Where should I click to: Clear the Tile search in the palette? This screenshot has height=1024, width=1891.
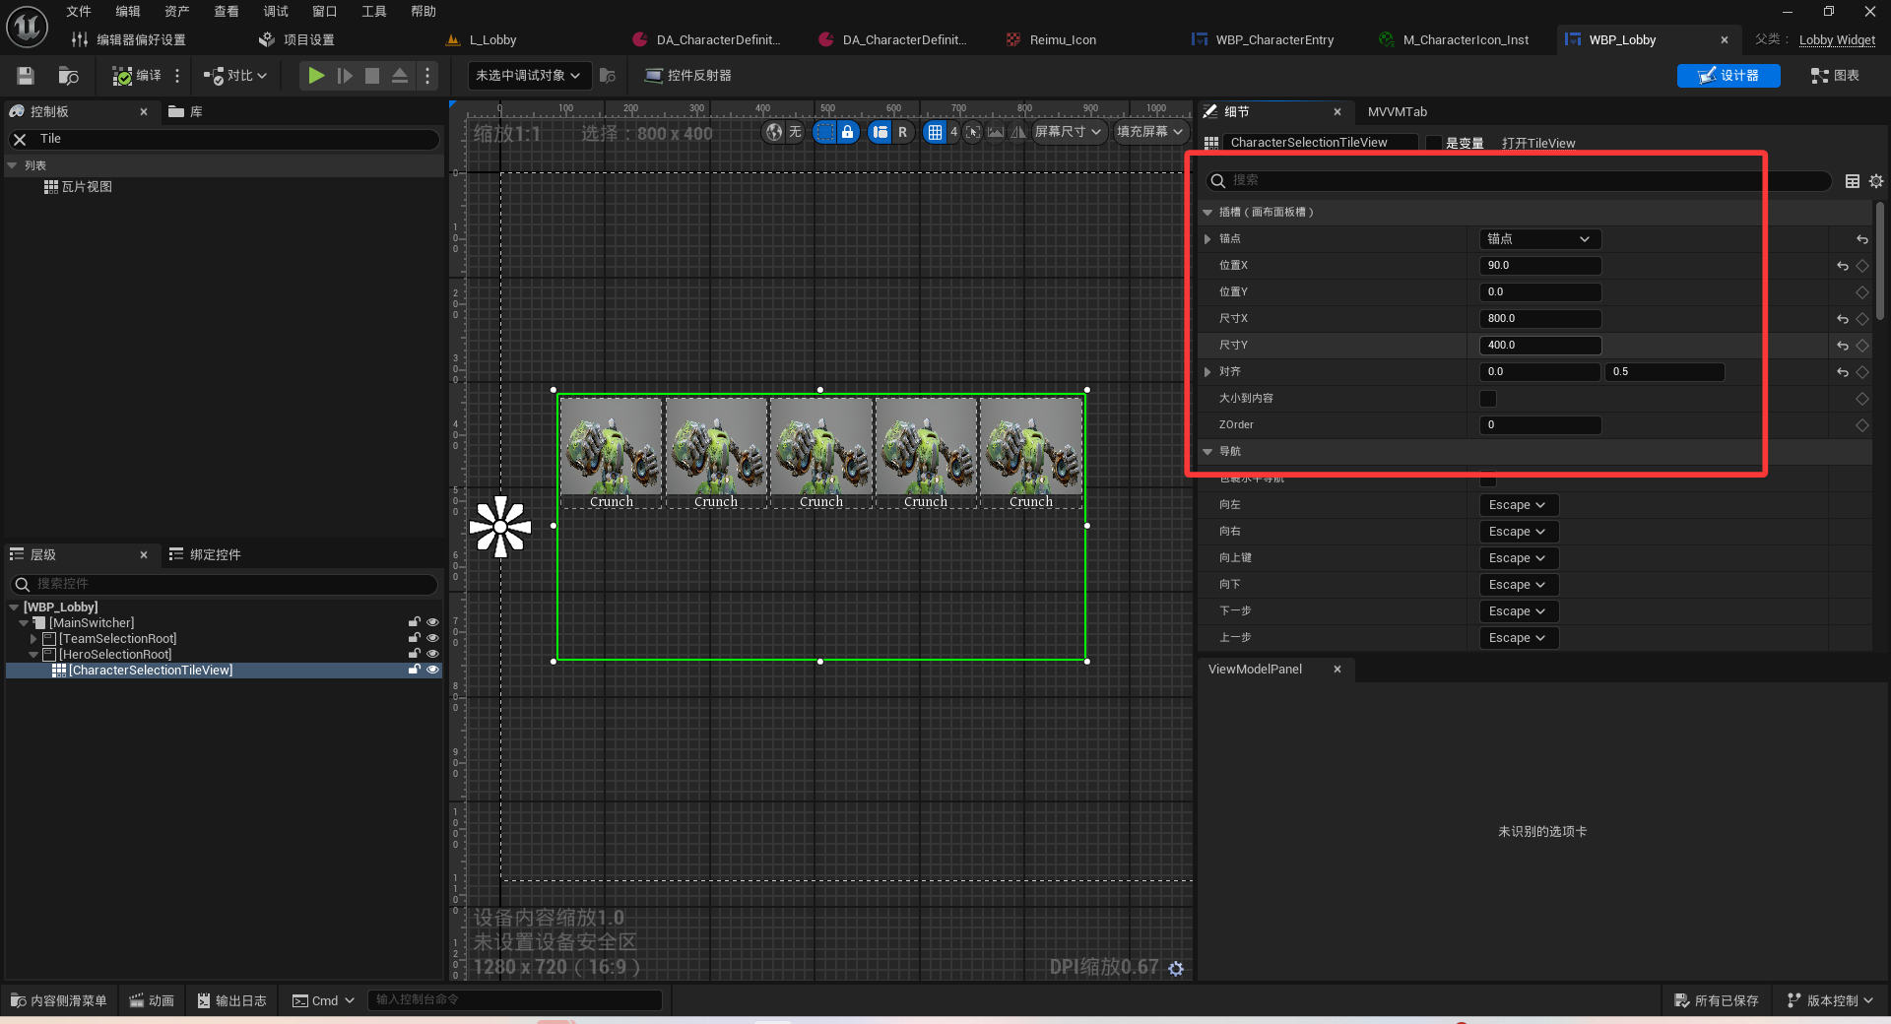[x=20, y=140]
